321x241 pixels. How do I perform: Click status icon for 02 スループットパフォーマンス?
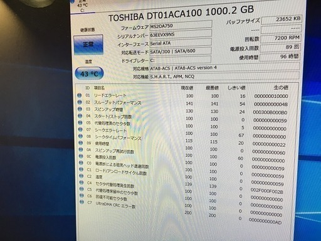(80, 102)
